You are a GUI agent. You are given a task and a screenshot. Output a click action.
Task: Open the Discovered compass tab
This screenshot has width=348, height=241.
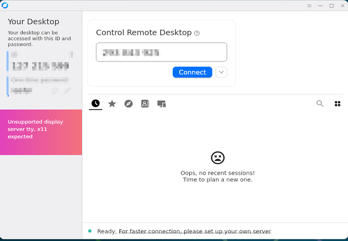(x=129, y=104)
